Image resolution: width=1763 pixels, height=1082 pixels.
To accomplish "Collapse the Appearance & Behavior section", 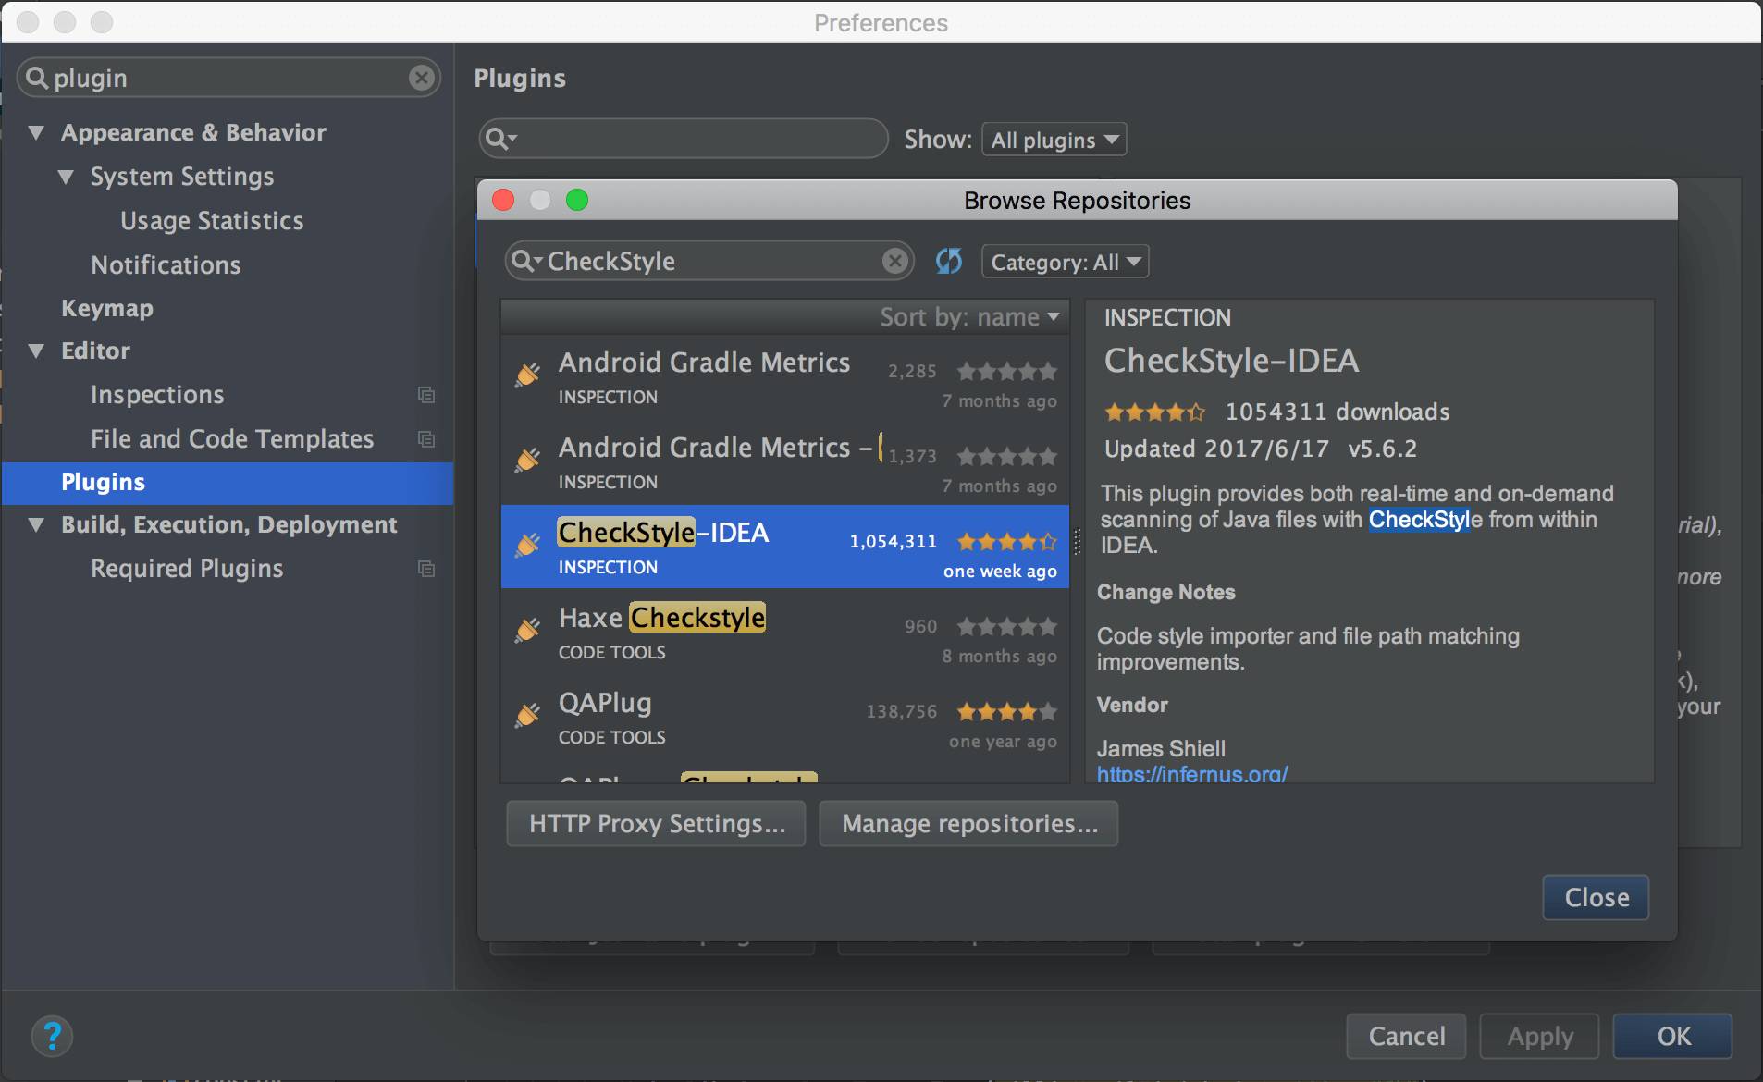I will [x=36, y=133].
